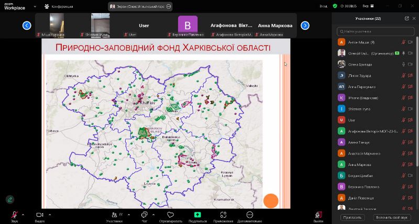The height and width of the screenshot is (224, 419).
Task: Click Богдан Цимбал camera icon
Action: click(410, 176)
